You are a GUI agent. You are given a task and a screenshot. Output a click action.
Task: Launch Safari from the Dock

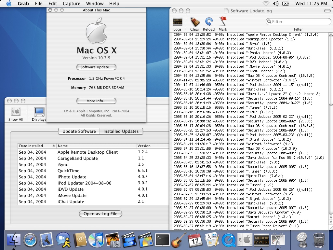[x=30, y=240]
